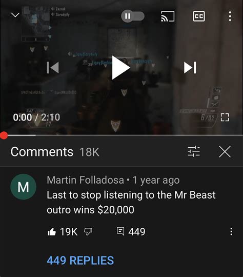Open the video player options menu
243x277 pixels.
(x=230, y=16)
